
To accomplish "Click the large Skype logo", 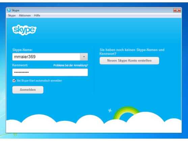I will [24, 30].
